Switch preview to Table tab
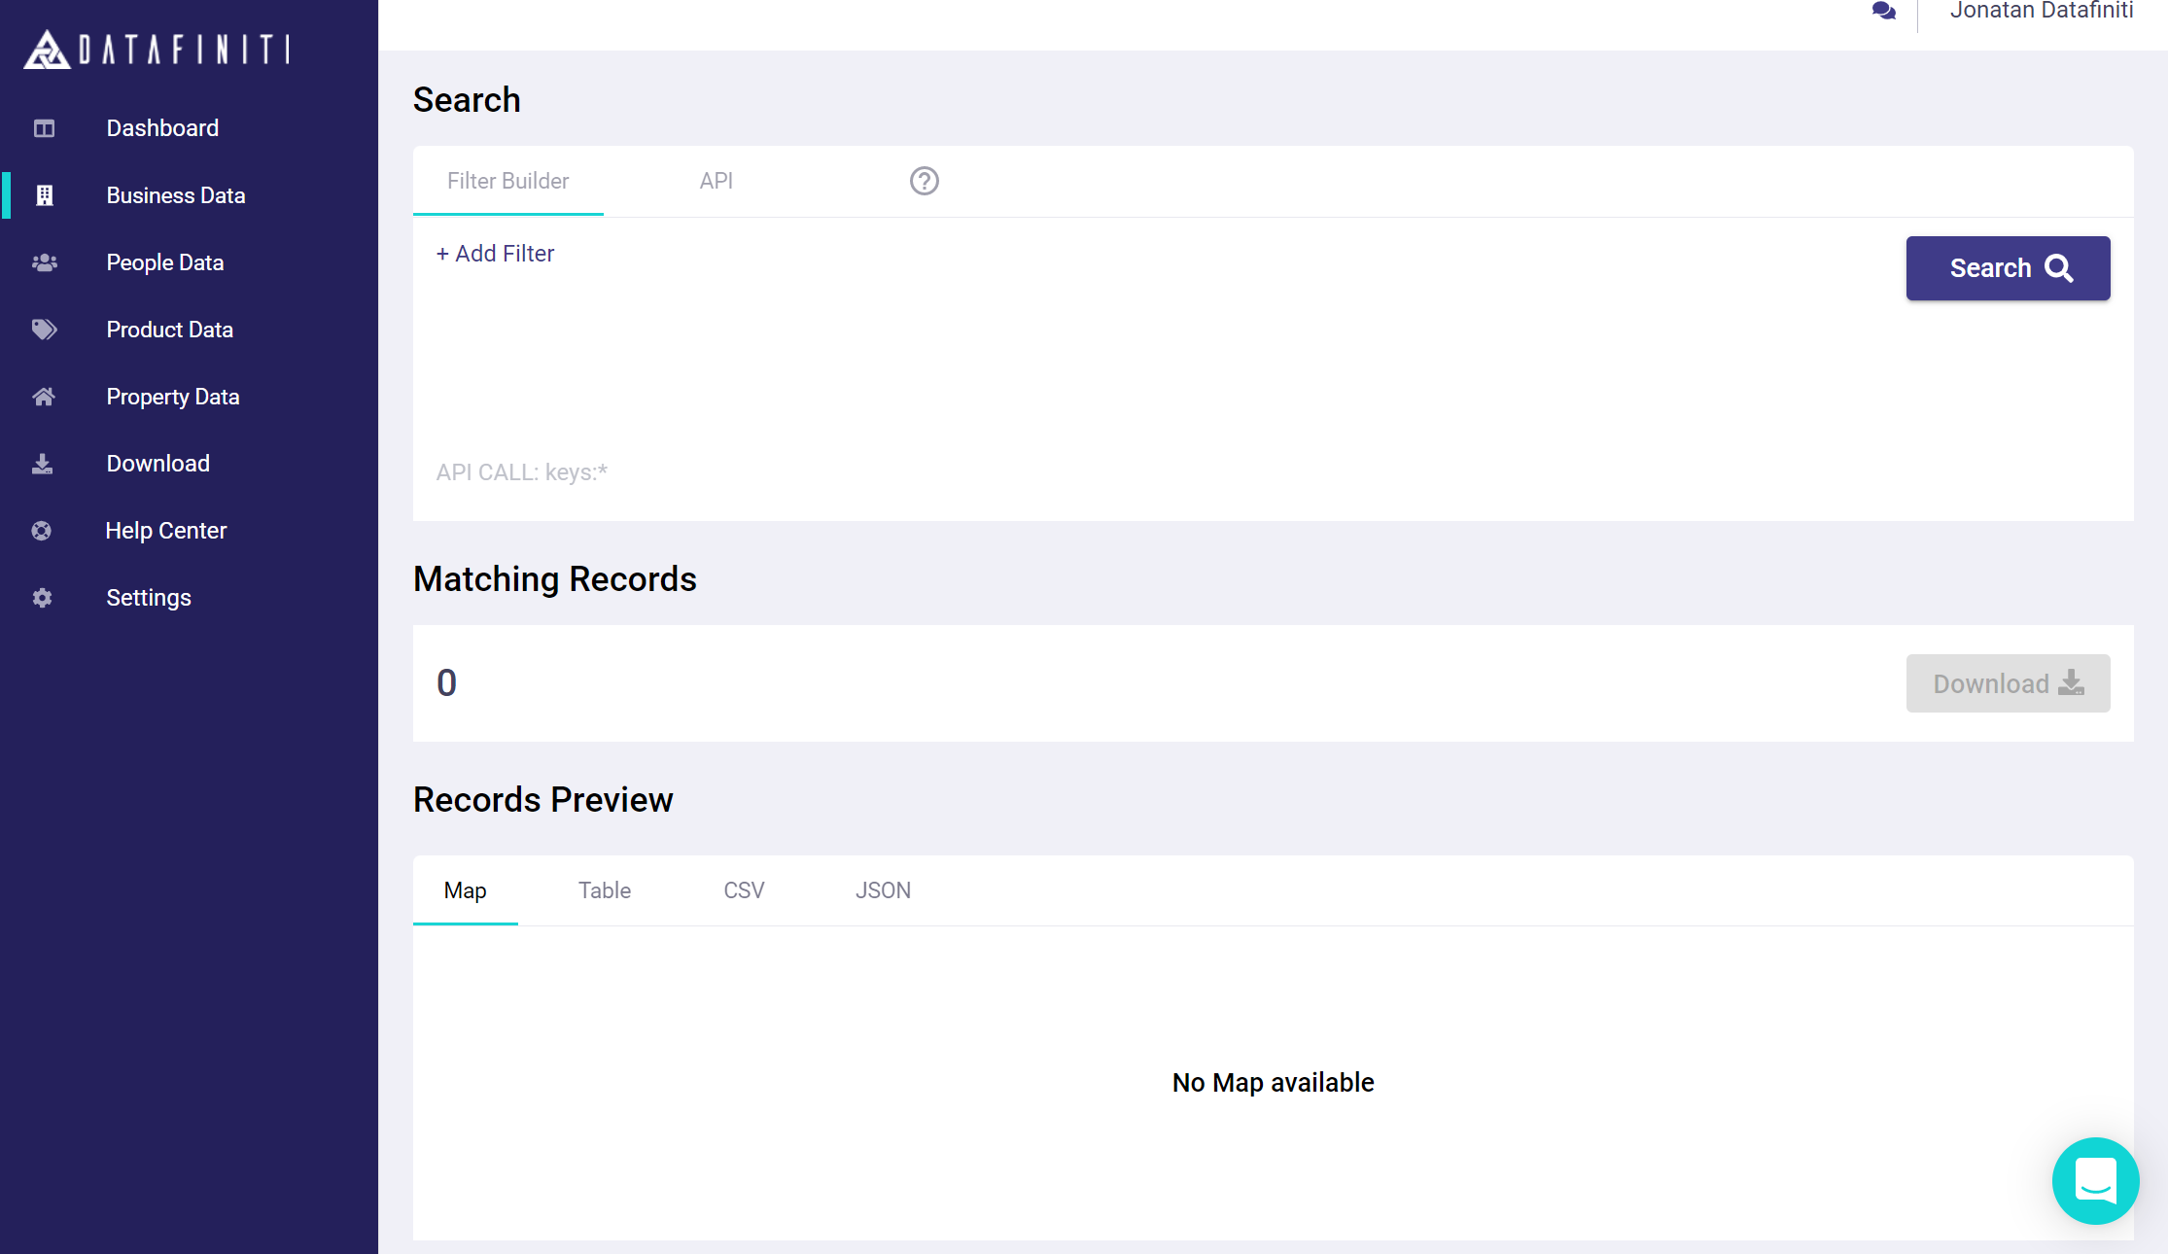2168x1254 pixels. coord(604,890)
